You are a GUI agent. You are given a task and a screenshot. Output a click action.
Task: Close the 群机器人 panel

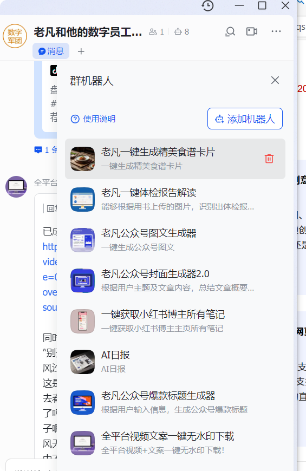pyautogui.click(x=275, y=80)
